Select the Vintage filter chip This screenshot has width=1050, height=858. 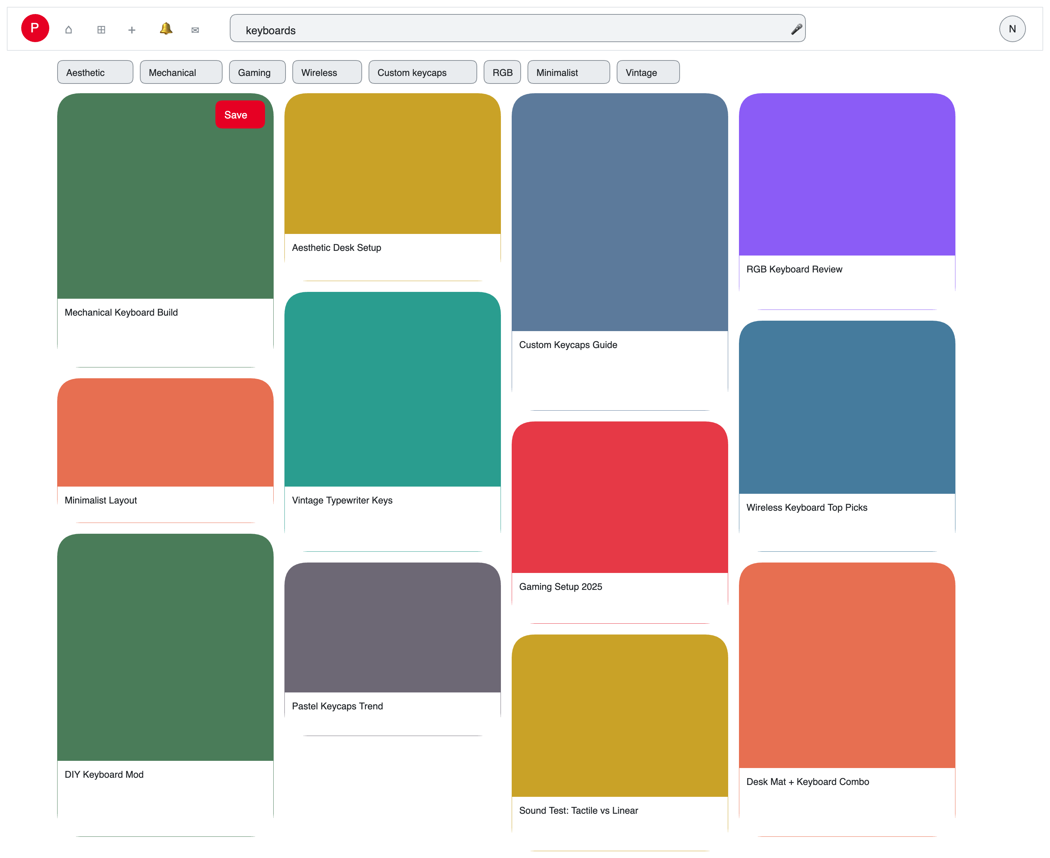click(x=648, y=72)
